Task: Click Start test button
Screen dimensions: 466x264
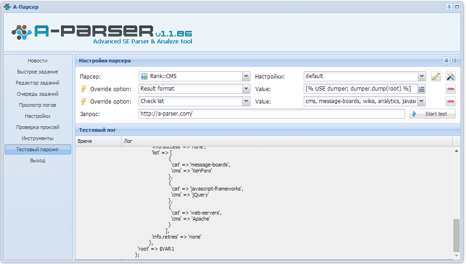Action: [432, 114]
